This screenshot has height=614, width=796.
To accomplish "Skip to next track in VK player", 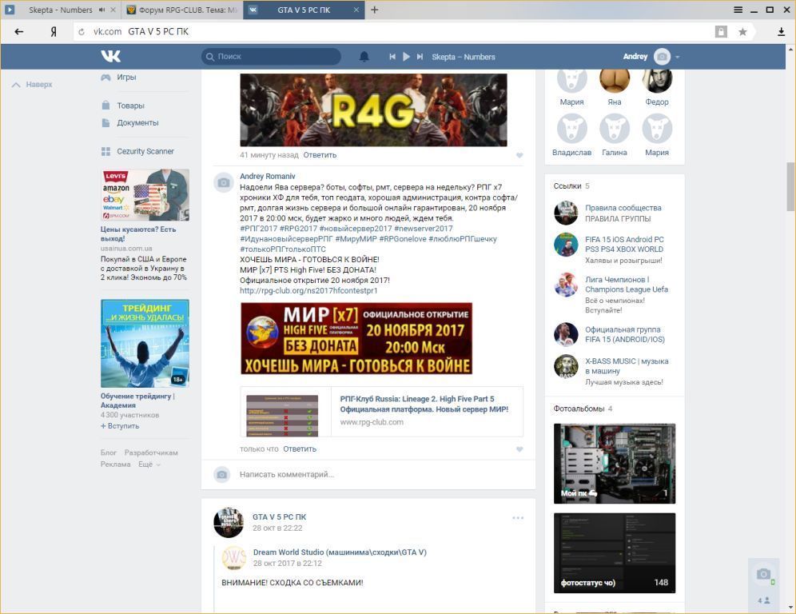I will click(x=420, y=57).
